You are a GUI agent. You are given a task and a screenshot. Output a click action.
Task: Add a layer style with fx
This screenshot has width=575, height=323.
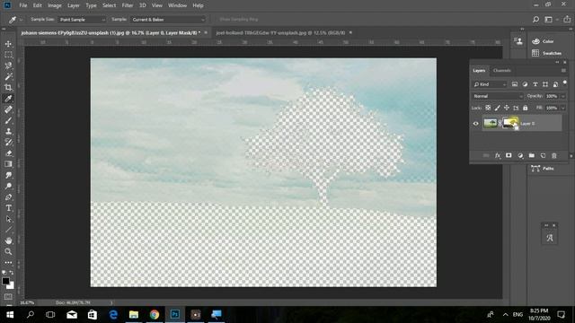(x=498, y=155)
